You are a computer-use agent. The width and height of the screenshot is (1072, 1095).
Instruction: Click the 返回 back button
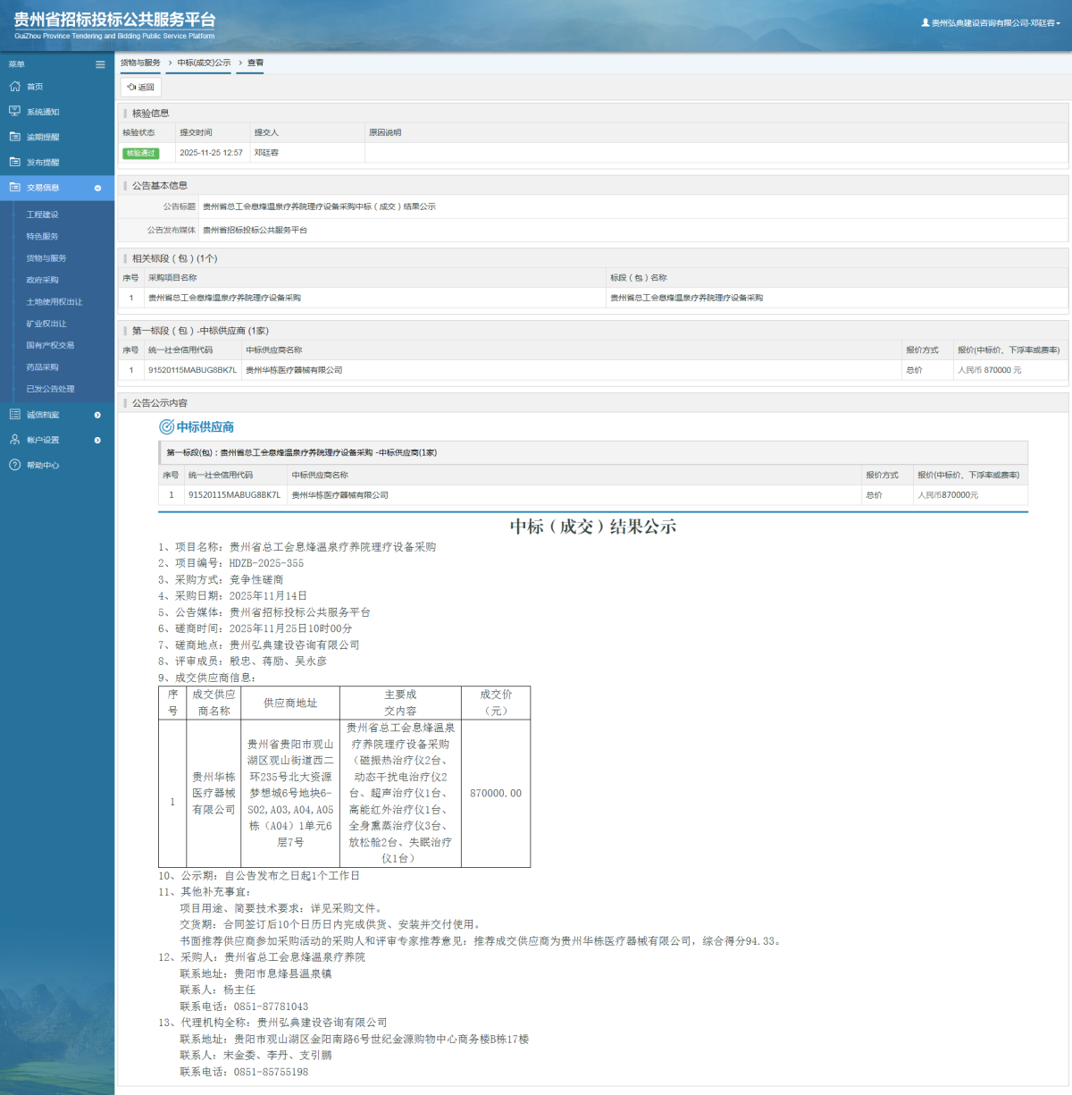[x=141, y=87]
